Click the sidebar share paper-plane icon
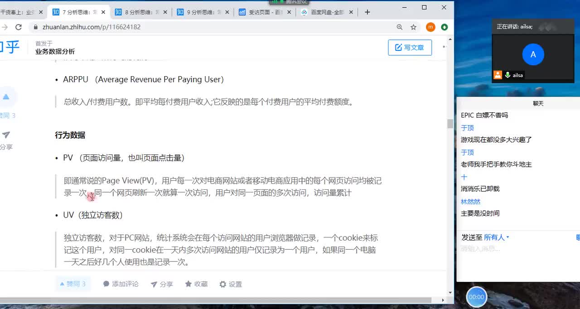Screen dimensions: 580x309 click(6, 135)
